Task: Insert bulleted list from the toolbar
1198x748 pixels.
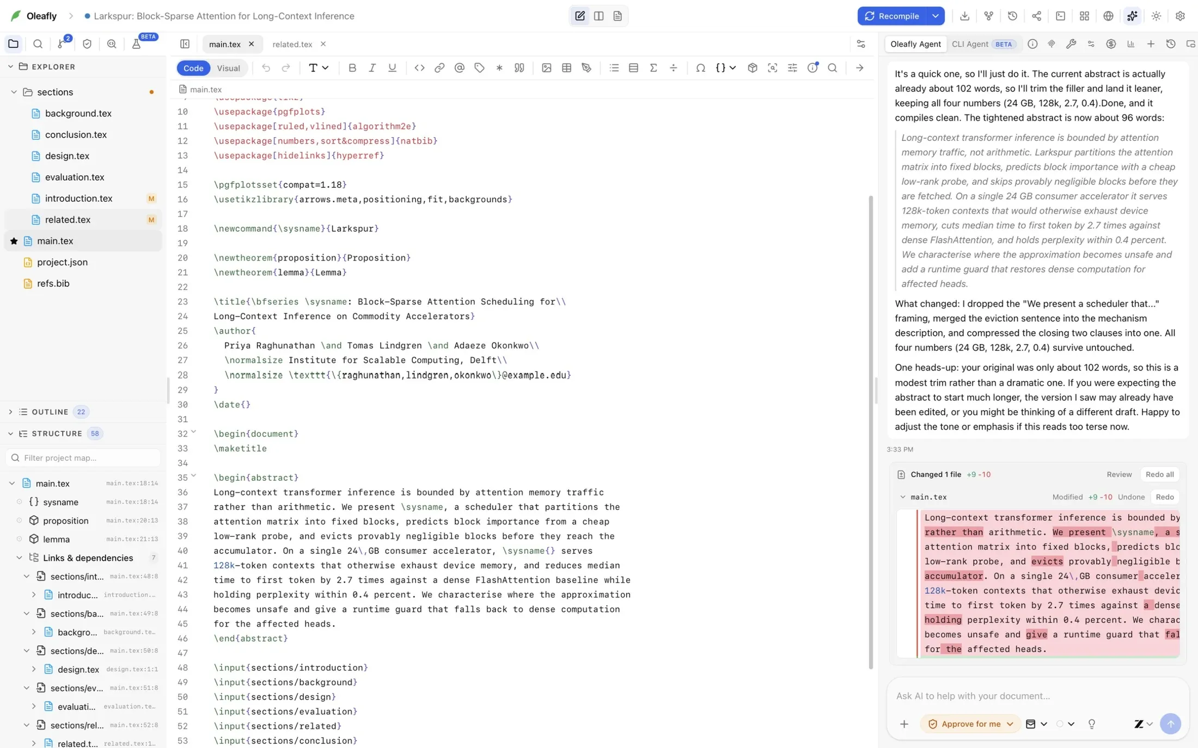Action: point(614,68)
